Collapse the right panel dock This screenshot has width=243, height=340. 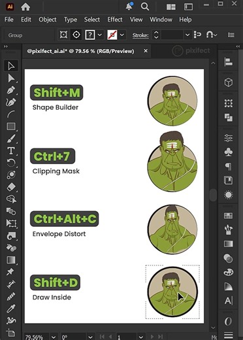point(238,46)
